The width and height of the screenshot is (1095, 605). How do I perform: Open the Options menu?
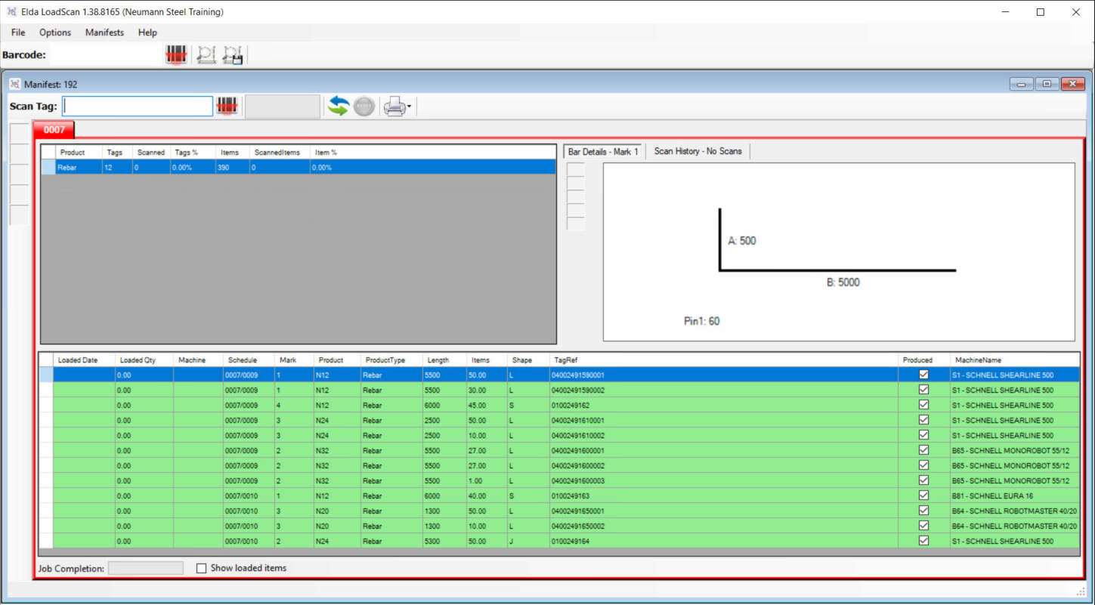[55, 32]
